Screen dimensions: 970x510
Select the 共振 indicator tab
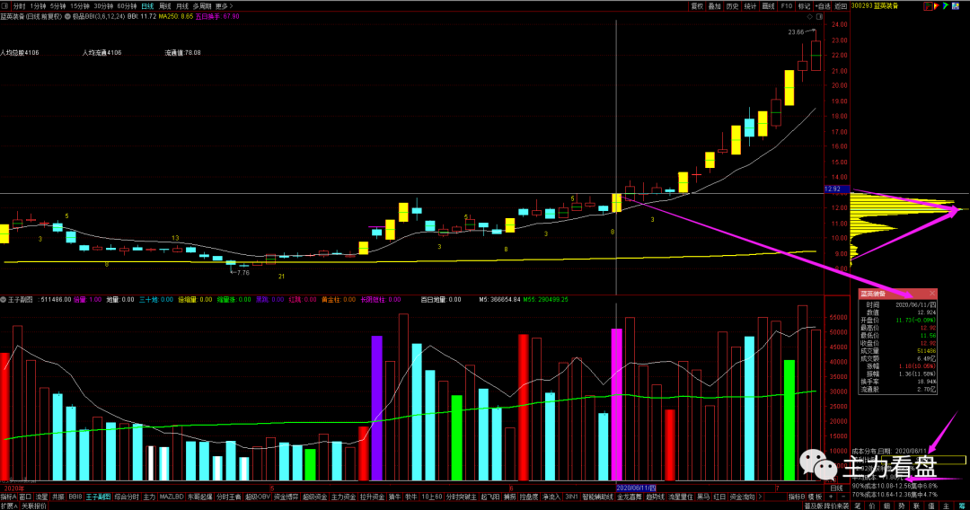click(58, 497)
